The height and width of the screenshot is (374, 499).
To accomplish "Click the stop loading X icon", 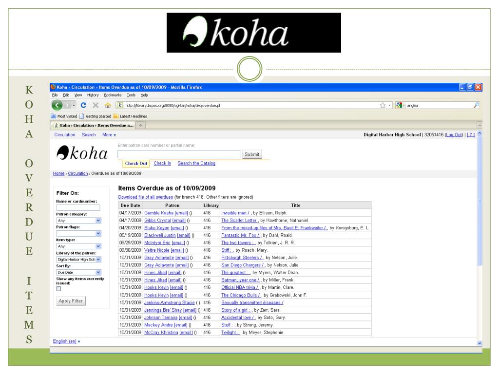I will point(96,105).
